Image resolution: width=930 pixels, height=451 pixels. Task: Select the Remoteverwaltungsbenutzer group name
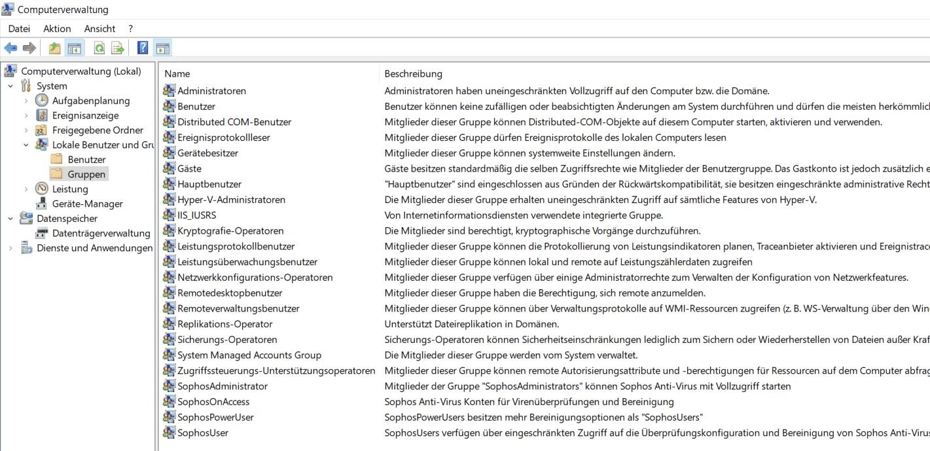pyautogui.click(x=239, y=308)
